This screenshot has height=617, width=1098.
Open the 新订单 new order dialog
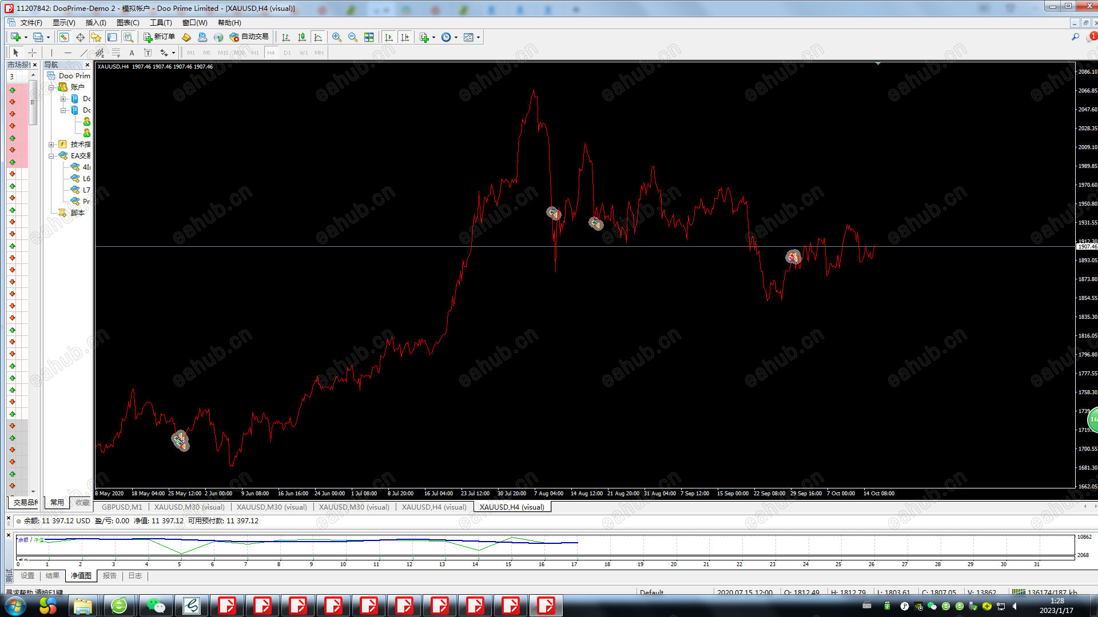coord(159,37)
